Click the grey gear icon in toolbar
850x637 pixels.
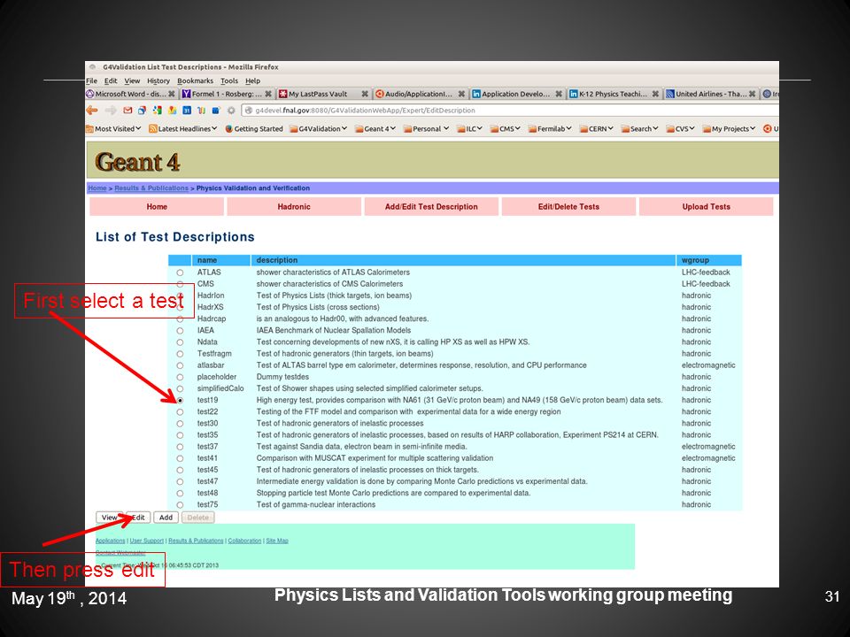pos(231,111)
